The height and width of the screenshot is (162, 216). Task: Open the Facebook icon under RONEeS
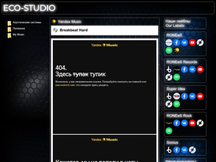[177, 42]
